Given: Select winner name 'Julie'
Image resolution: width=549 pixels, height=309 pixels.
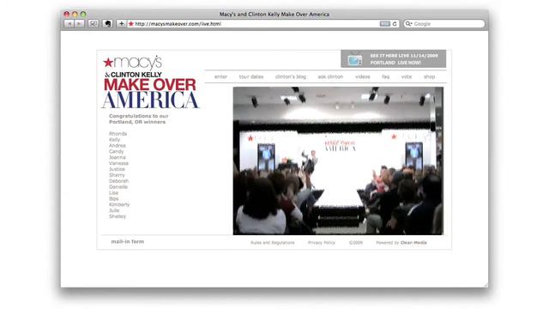Looking at the screenshot, I should coord(114,210).
